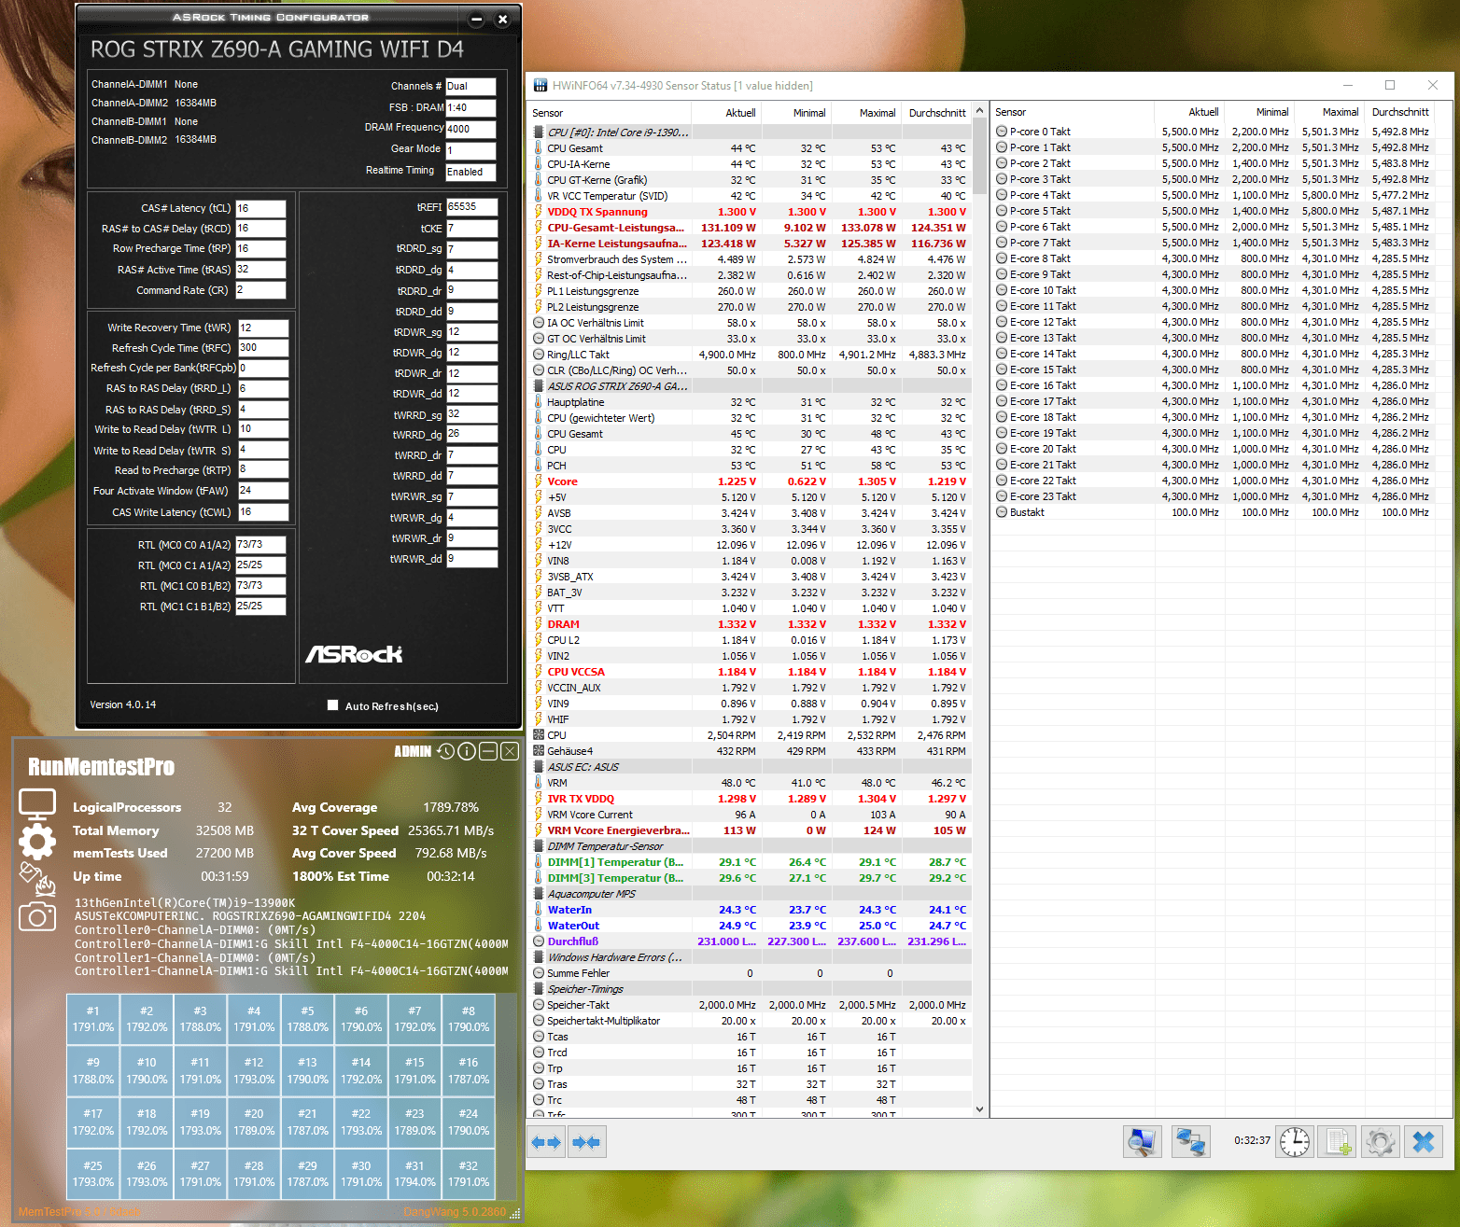This screenshot has height=1227, width=1460.
Task: Click Aktuell column header in left pane
Action: point(727,113)
